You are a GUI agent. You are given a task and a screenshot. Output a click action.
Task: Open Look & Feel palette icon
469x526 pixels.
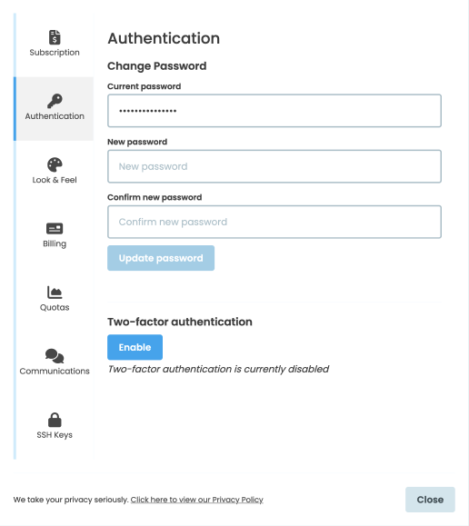55,164
